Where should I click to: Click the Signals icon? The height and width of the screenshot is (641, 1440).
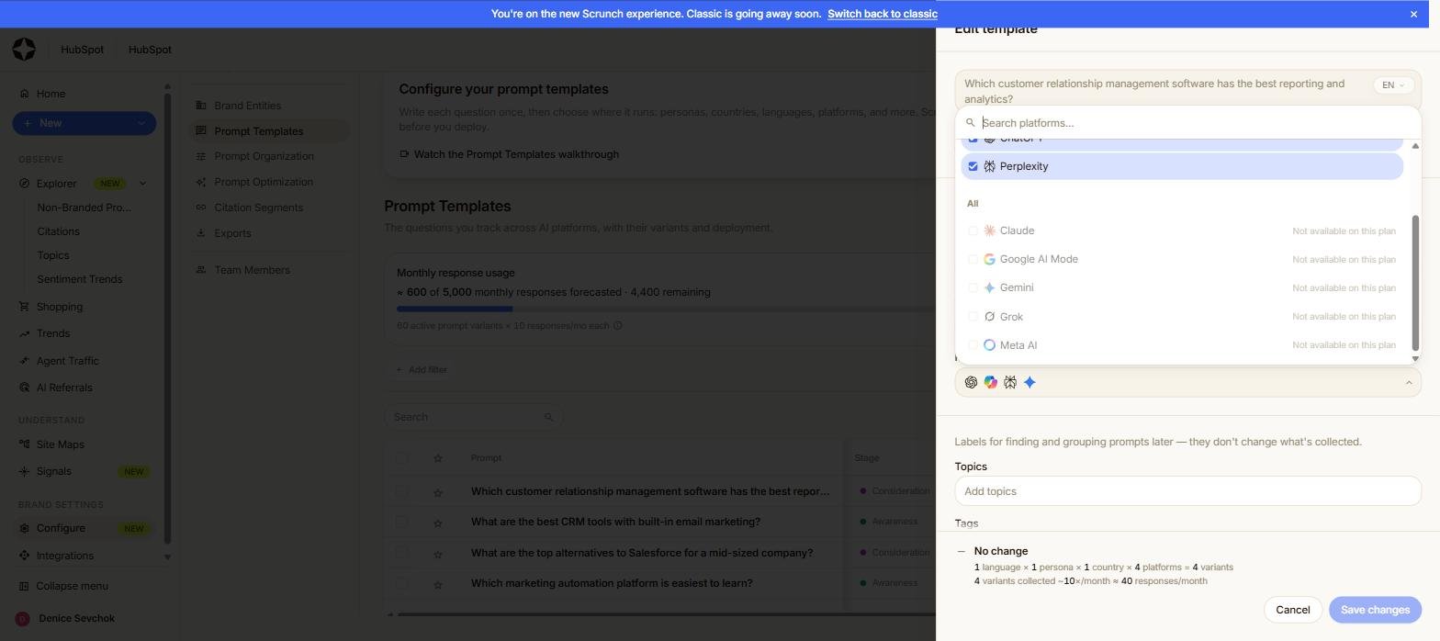(x=24, y=471)
